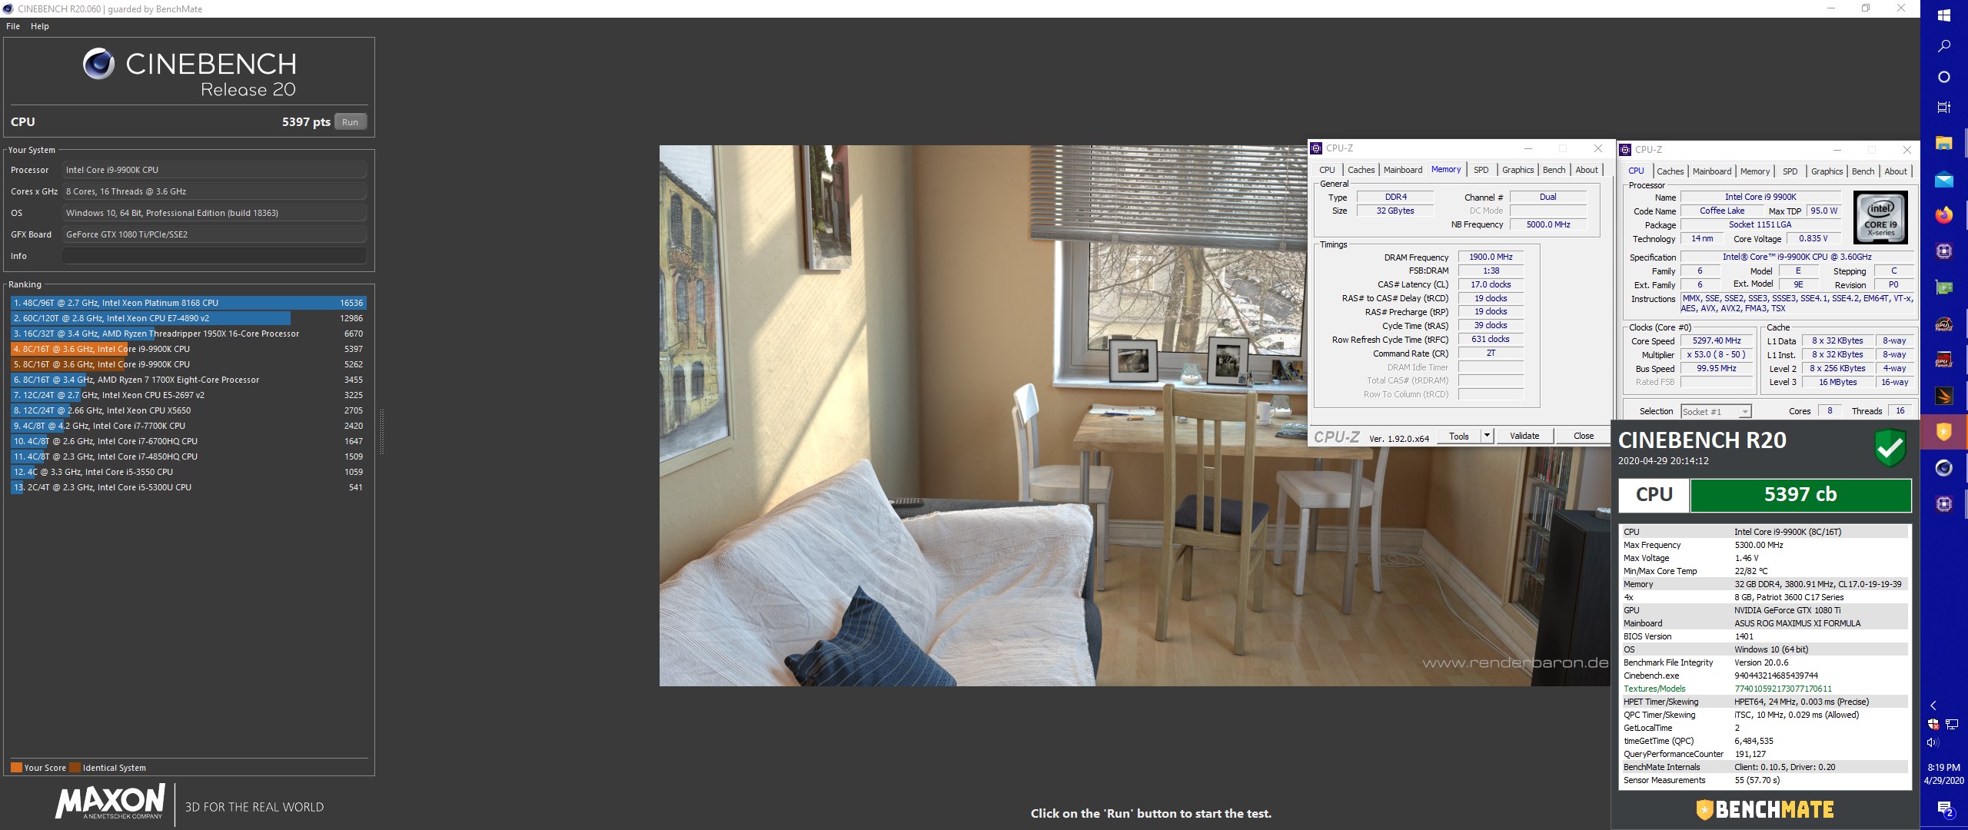Click the green graphics card taskbar icon

click(1943, 287)
